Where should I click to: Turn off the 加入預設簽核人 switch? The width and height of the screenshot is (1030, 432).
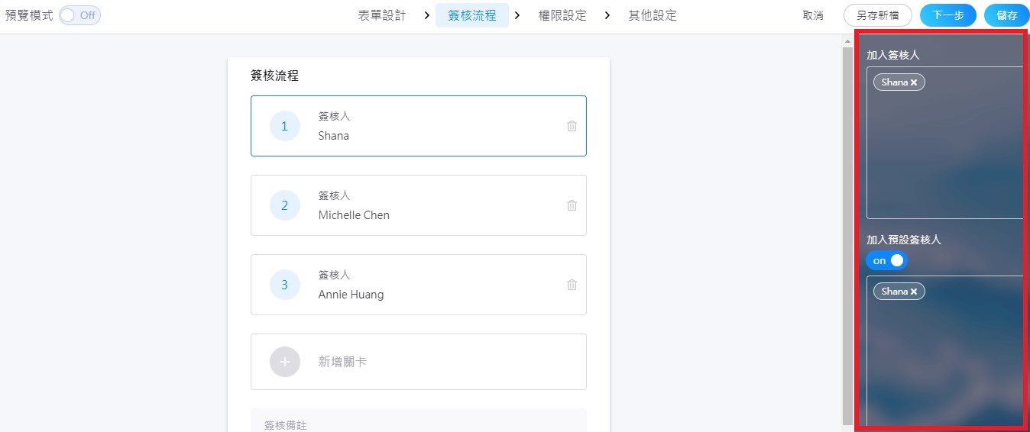[886, 260]
